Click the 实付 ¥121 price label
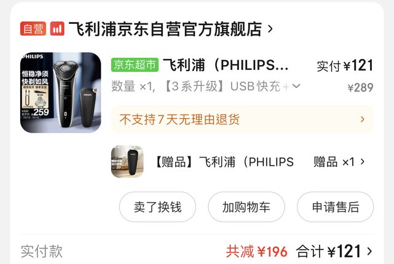This screenshot has width=394, height=264. pos(345,66)
